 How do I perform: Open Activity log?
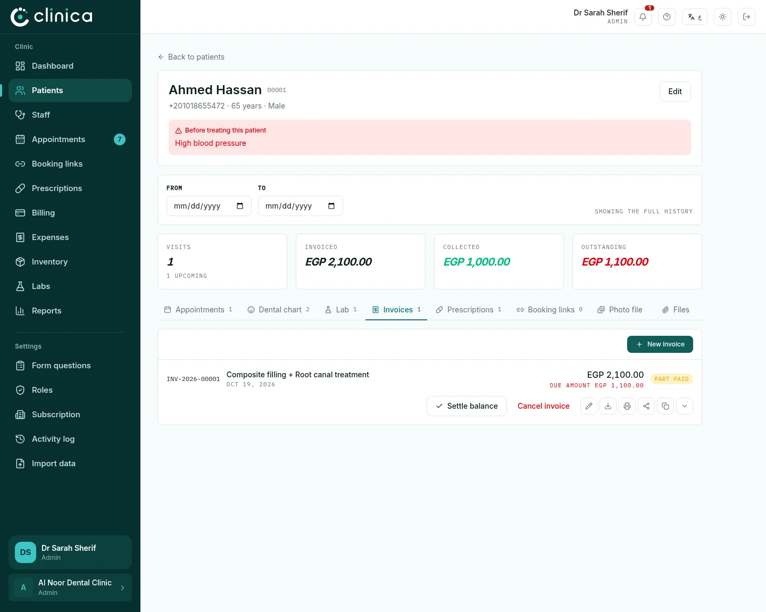[70, 439]
